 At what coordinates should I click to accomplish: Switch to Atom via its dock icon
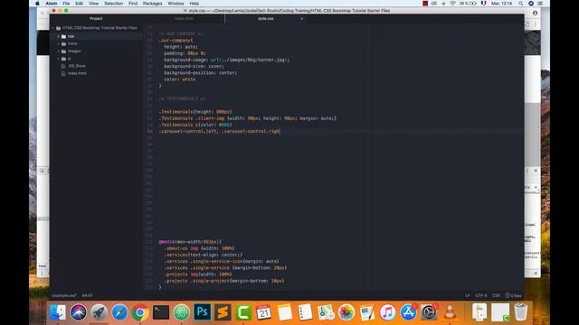pyautogui.click(x=182, y=312)
